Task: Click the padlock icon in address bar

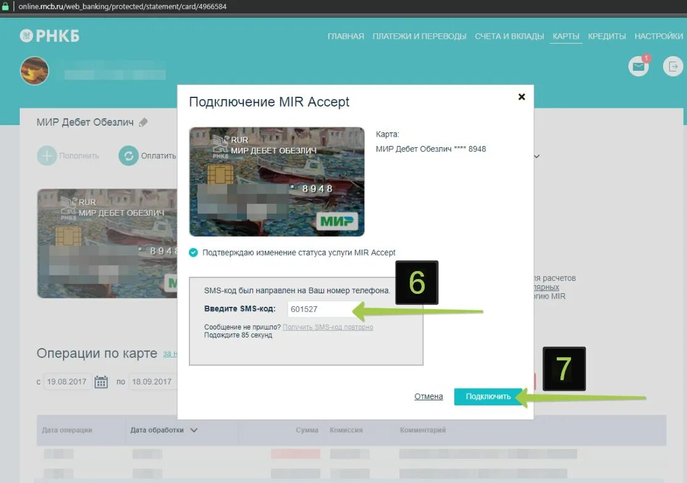Action: coord(6,7)
